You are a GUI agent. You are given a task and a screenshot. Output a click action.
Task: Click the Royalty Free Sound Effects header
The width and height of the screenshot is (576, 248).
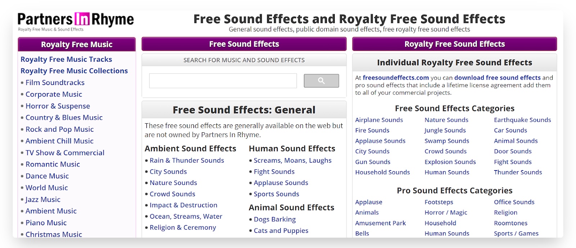click(454, 44)
